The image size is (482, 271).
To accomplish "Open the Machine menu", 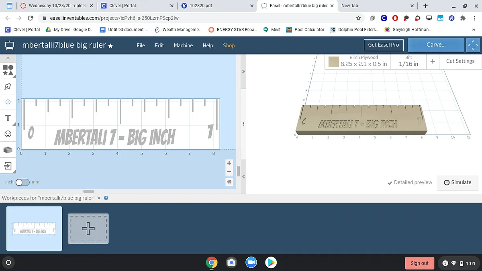I will tap(183, 45).
